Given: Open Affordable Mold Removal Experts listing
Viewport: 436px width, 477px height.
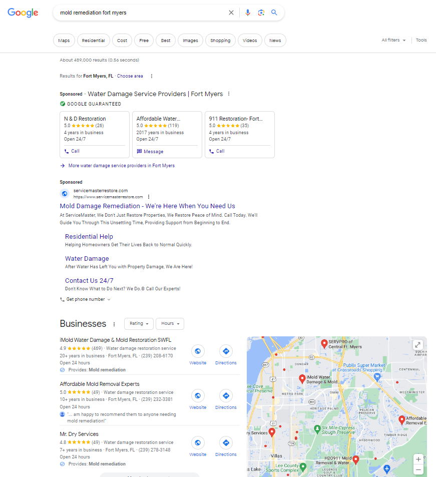Looking at the screenshot, I should pos(100,384).
